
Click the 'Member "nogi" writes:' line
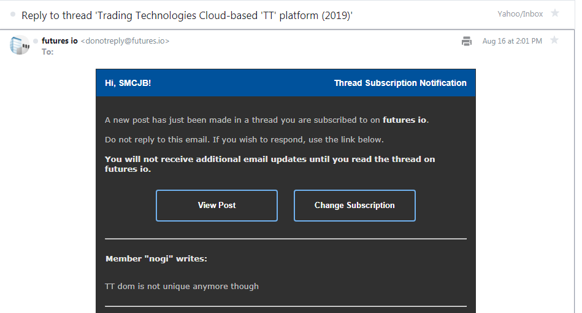pos(156,259)
